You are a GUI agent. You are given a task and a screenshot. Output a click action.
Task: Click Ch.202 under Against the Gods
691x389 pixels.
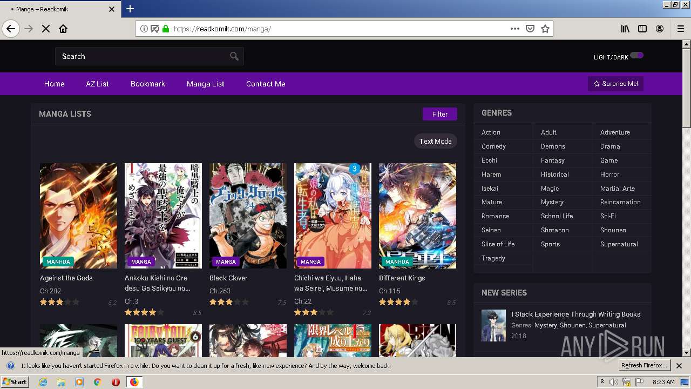(x=50, y=291)
